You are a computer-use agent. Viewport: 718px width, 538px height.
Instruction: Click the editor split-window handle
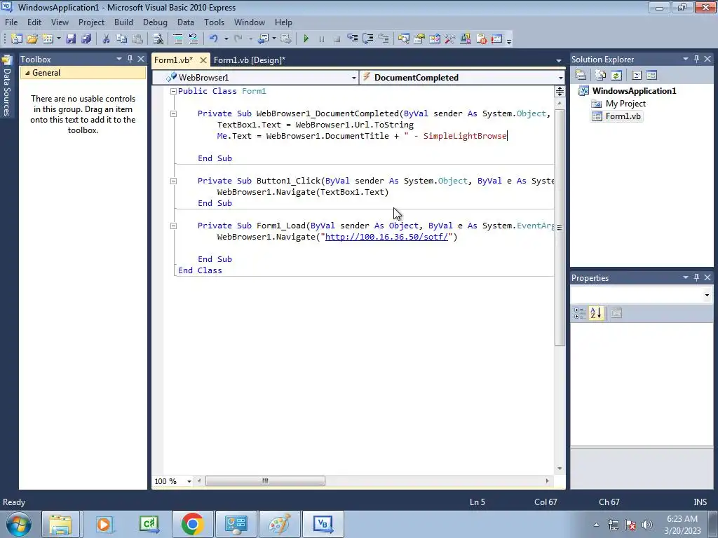560,92
